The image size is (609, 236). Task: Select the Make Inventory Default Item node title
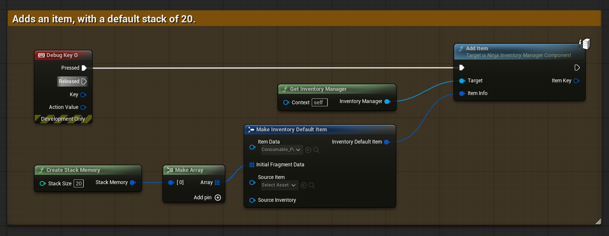coord(291,130)
